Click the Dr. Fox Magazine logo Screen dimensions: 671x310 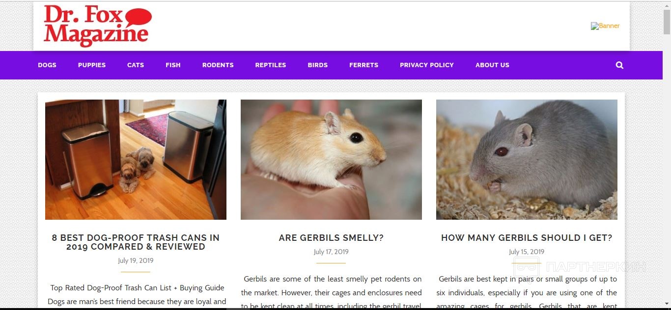97,26
